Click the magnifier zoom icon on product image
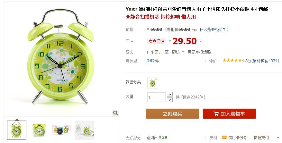The width and height of the screenshot is (282, 143). click(115, 113)
